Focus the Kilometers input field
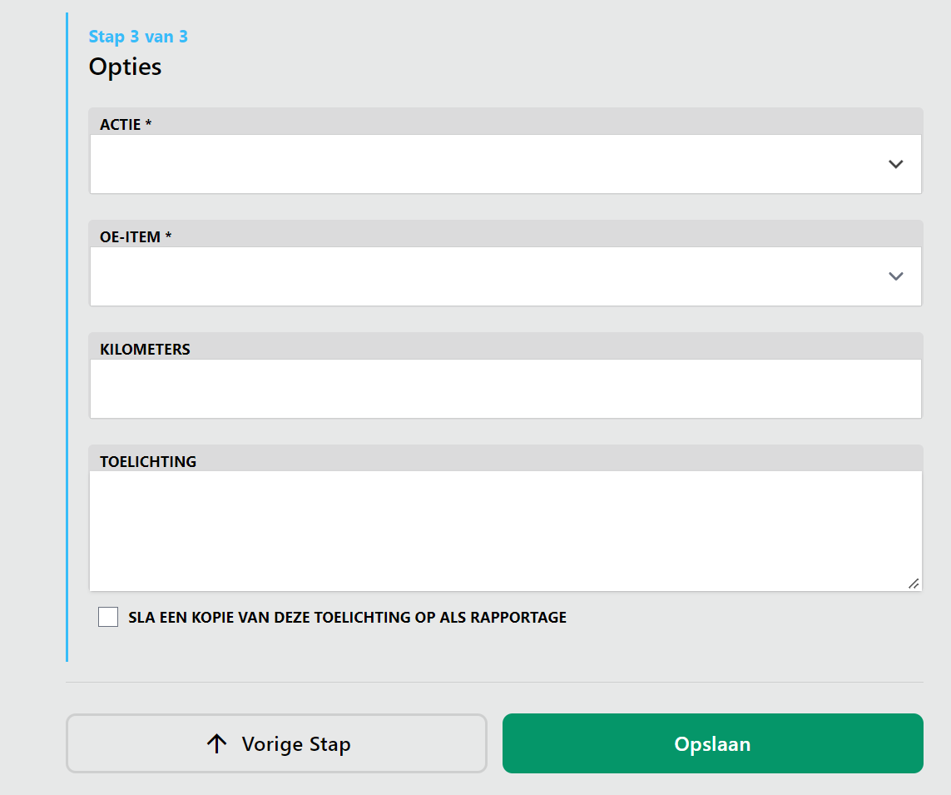951x795 pixels. coord(505,389)
